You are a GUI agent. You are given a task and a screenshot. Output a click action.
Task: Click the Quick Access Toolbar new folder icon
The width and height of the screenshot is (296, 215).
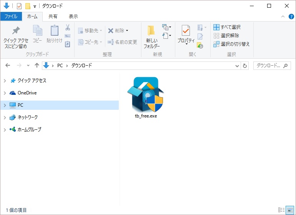click(x=28, y=6)
